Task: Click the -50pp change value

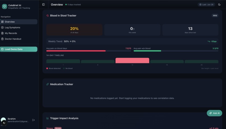Action: click(x=214, y=42)
